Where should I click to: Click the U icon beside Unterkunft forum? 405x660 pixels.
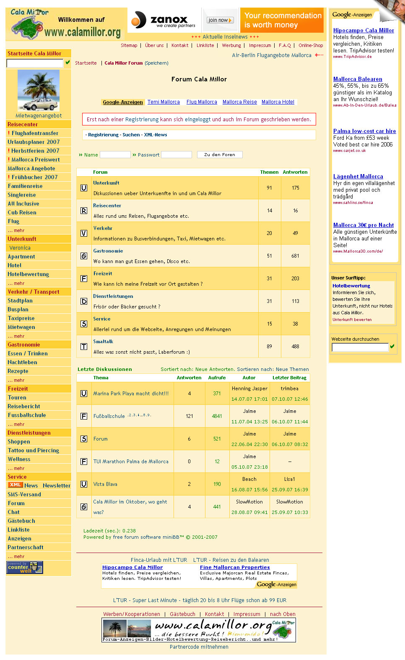pos(84,188)
